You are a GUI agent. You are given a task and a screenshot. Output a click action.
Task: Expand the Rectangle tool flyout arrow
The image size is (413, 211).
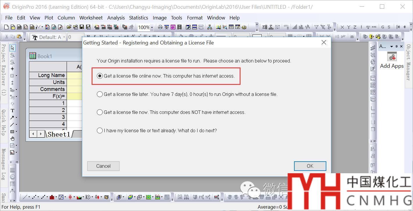click(16, 132)
